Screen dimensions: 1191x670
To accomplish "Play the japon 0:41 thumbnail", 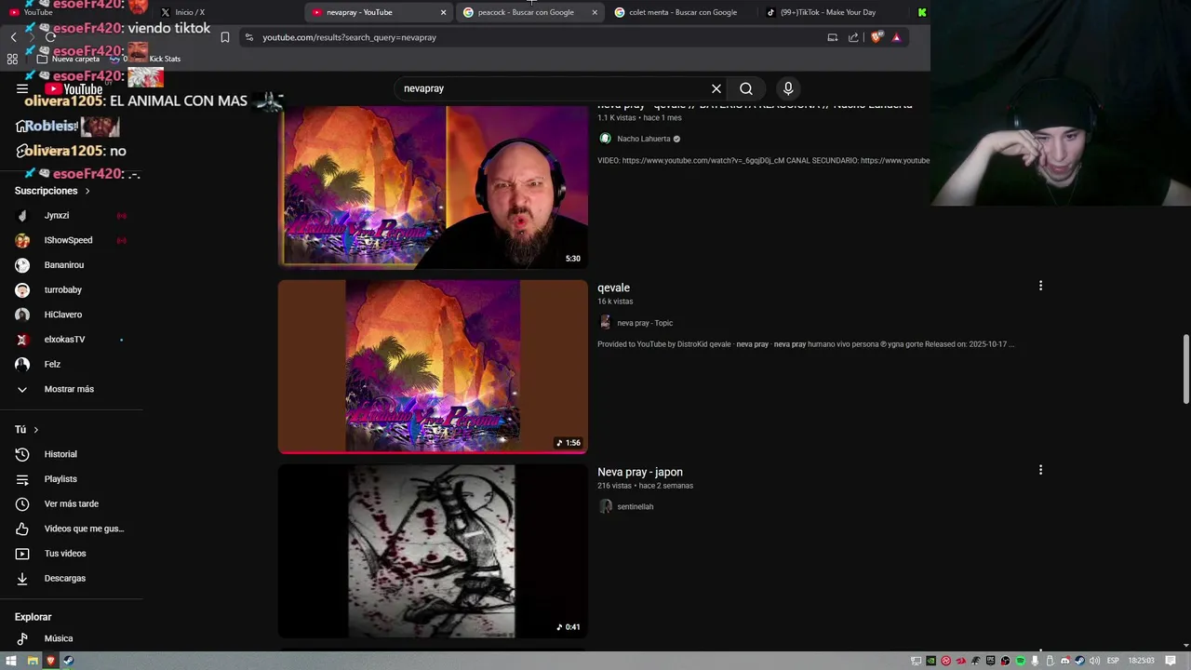I will 433,552.
